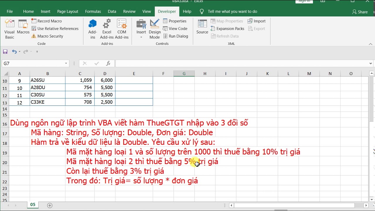Add a new sheet

(x=50, y=205)
